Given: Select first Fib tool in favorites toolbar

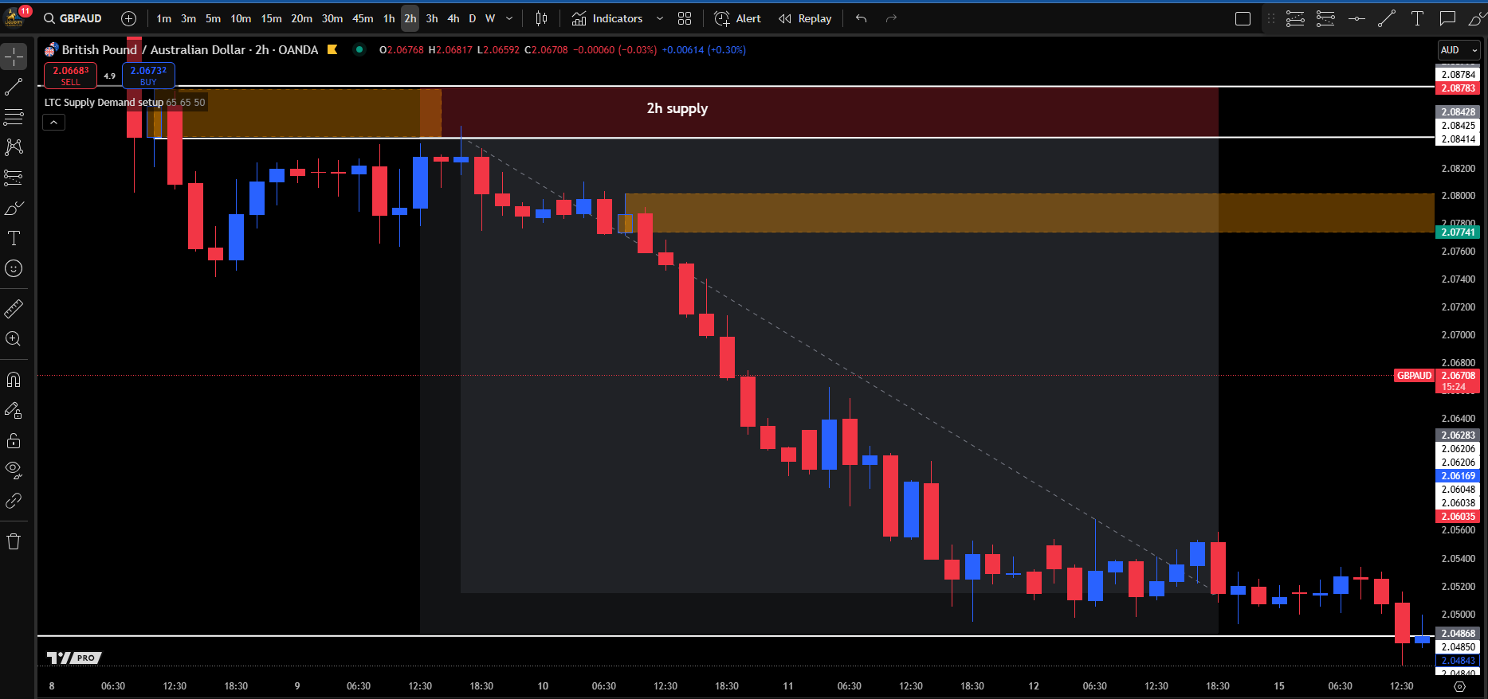Looking at the screenshot, I should point(1295,18).
